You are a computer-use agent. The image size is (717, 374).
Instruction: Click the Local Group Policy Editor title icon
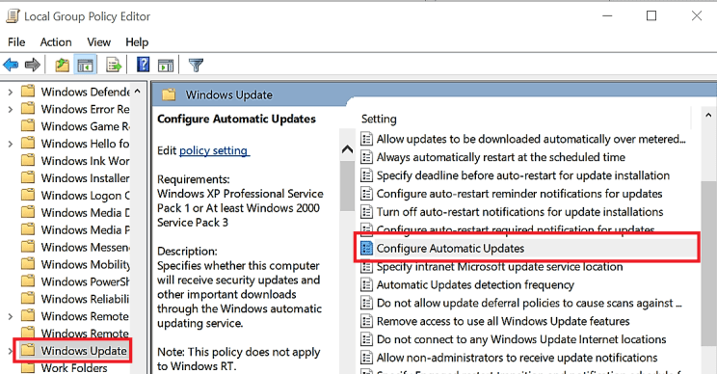click(x=13, y=16)
